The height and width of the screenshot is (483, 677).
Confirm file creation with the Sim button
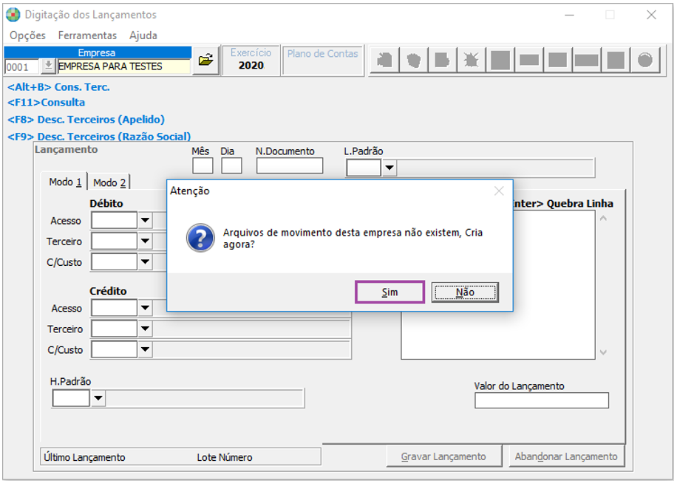pos(389,292)
